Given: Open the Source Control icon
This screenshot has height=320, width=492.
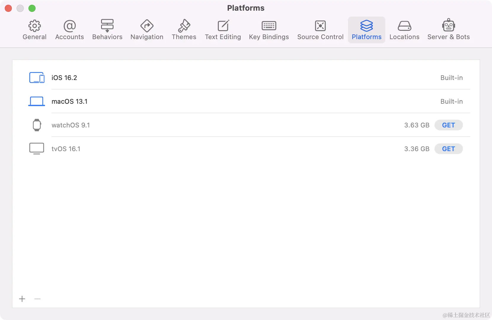Looking at the screenshot, I should pyautogui.click(x=320, y=26).
